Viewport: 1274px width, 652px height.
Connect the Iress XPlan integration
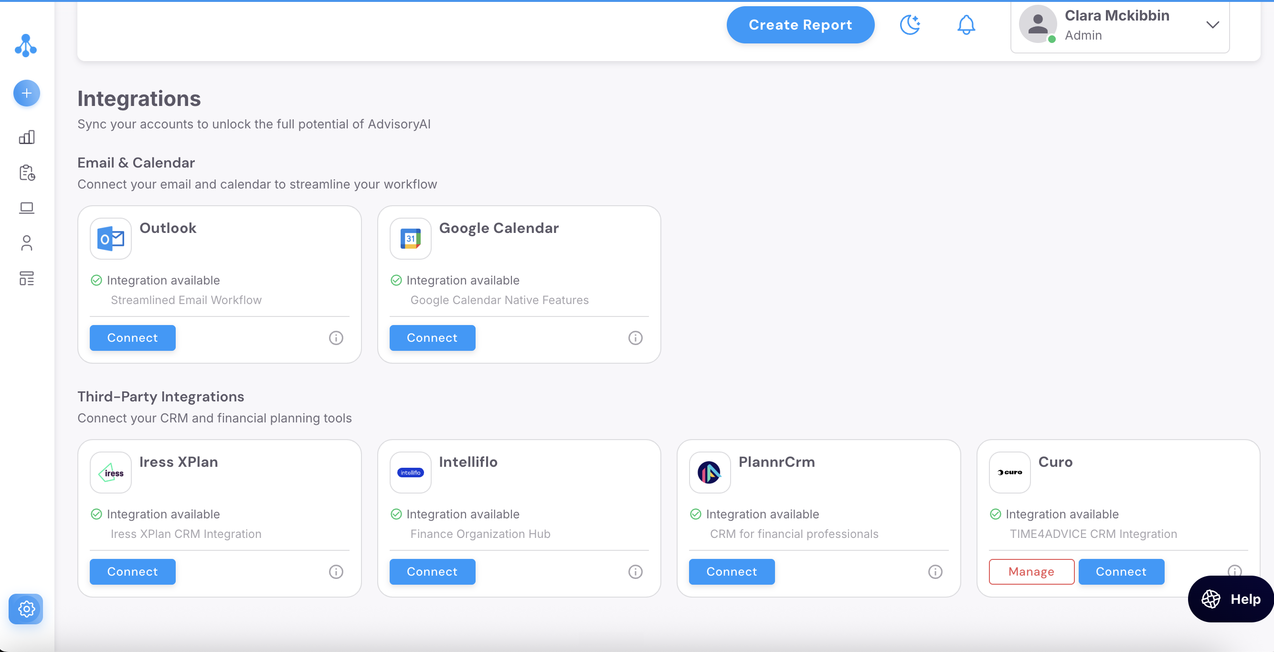pyautogui.click(x=133, y=571)
